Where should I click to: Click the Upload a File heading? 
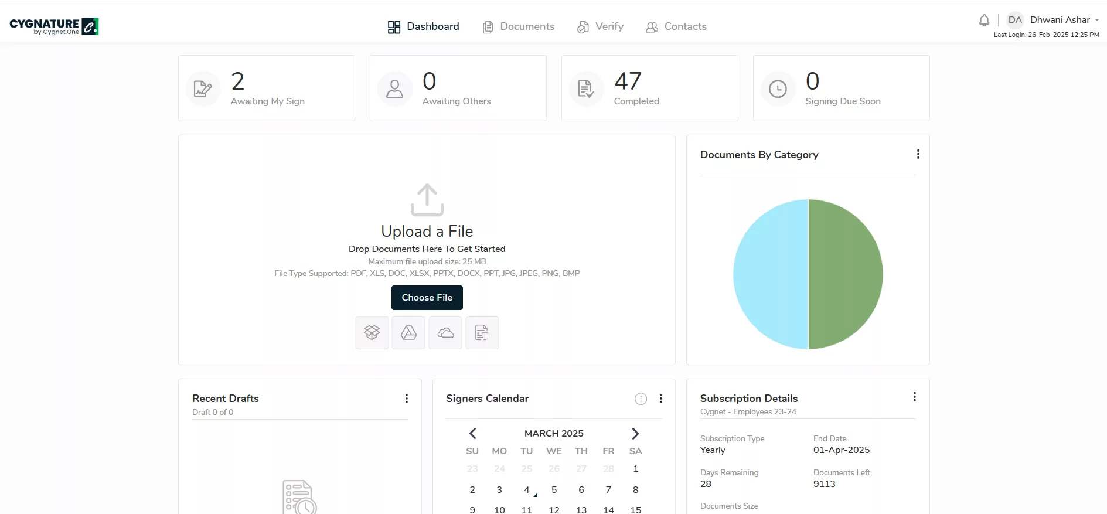tap(427, 232)
